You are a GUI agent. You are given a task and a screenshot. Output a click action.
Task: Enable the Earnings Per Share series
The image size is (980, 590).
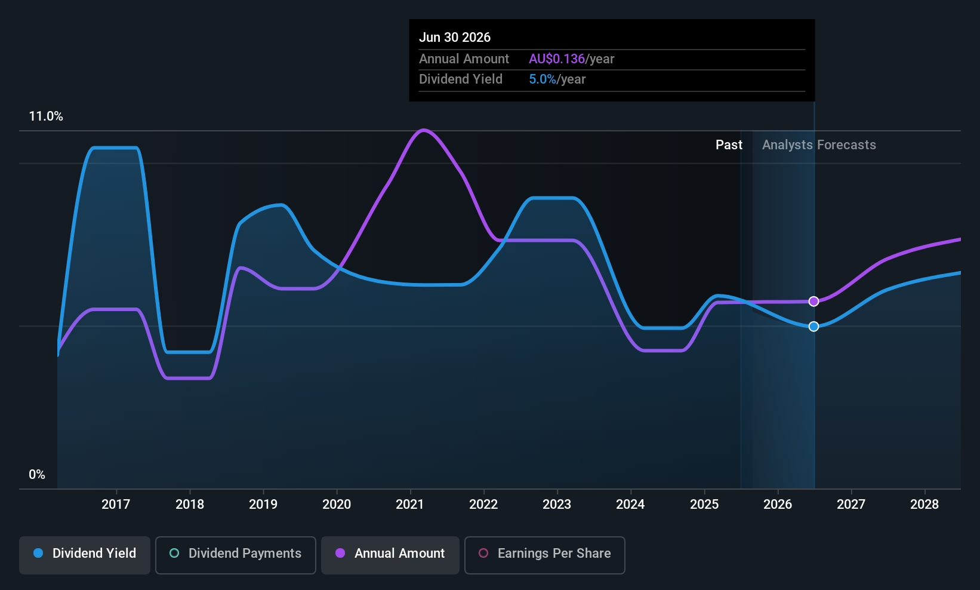tap(545, 555)
